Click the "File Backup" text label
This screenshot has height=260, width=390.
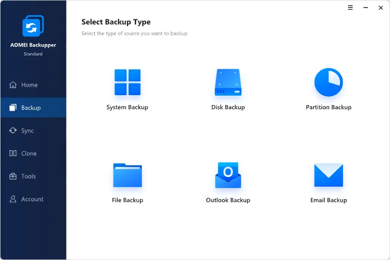(127, 200)
